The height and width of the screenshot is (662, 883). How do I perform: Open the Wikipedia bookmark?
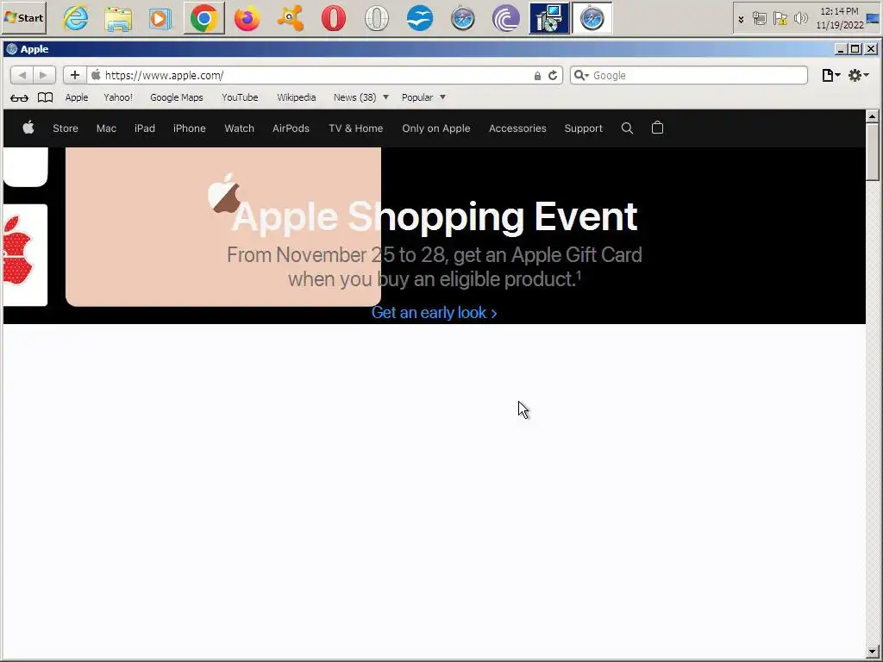pyautogui.click(x=297, y=97)
